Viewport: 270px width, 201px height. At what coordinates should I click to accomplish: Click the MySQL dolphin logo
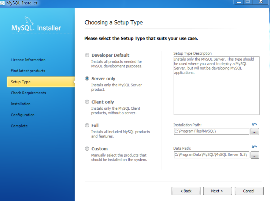(29, 21)
